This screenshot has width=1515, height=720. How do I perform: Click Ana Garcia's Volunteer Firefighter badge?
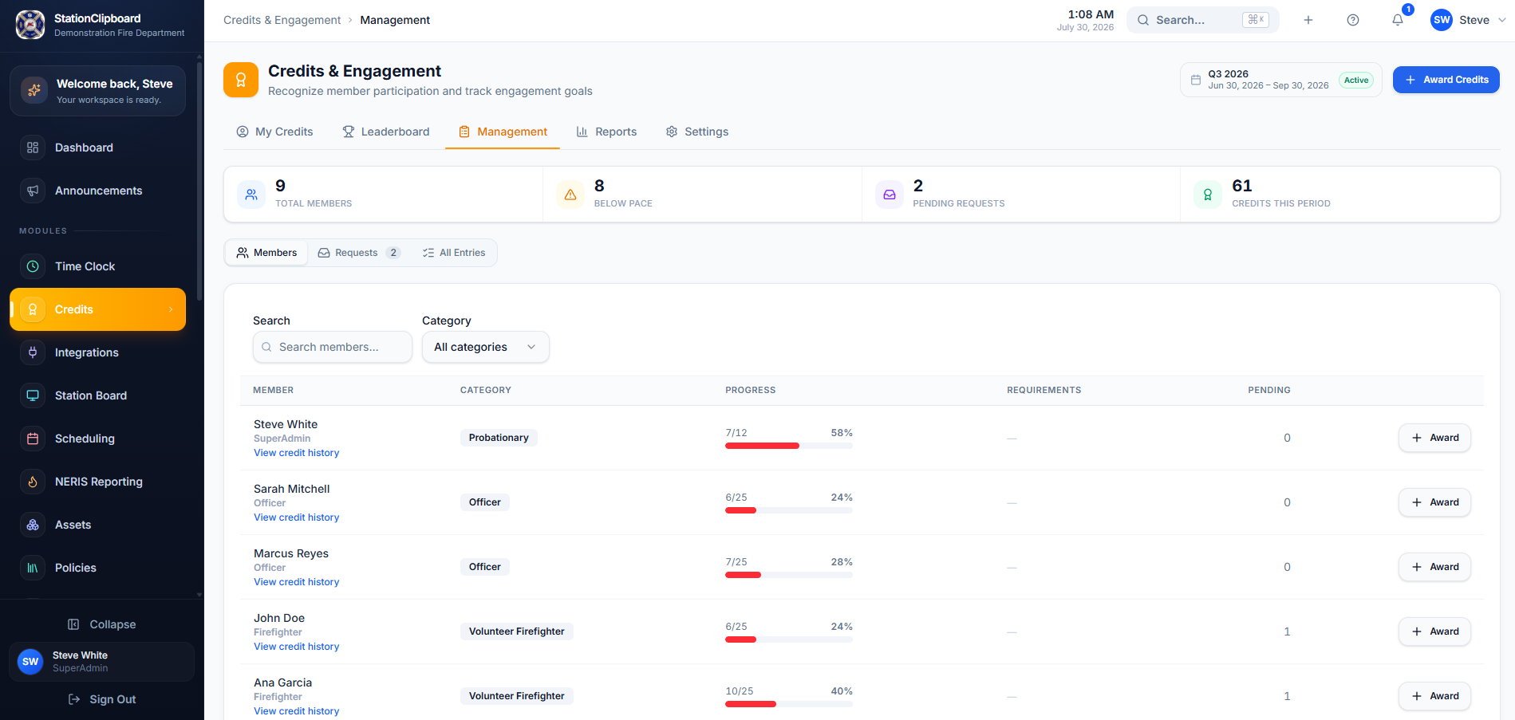[517, 696]
